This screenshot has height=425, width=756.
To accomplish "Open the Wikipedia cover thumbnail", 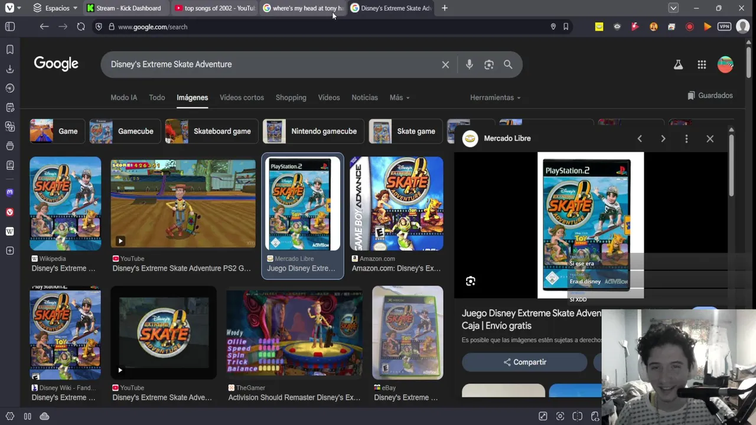I will coord(65,204).
